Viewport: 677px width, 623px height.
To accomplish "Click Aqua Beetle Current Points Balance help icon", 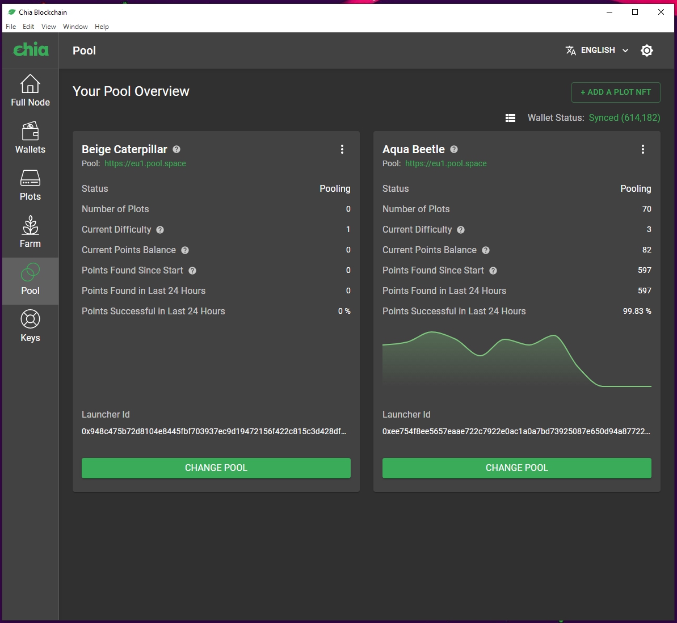I will [485, 250].
